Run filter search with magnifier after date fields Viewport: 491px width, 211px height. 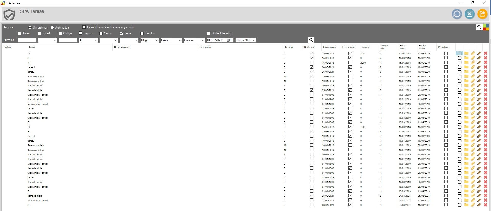coord(311,40)
